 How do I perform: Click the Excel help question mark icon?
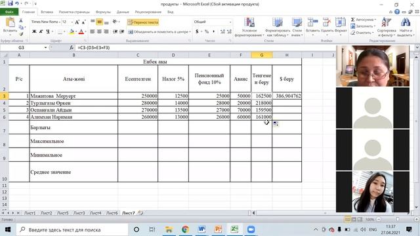pyautogui.click(x=397, y=12)
